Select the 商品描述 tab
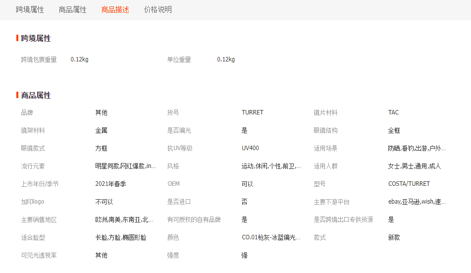471x273 pixels. tap(115, 10)
